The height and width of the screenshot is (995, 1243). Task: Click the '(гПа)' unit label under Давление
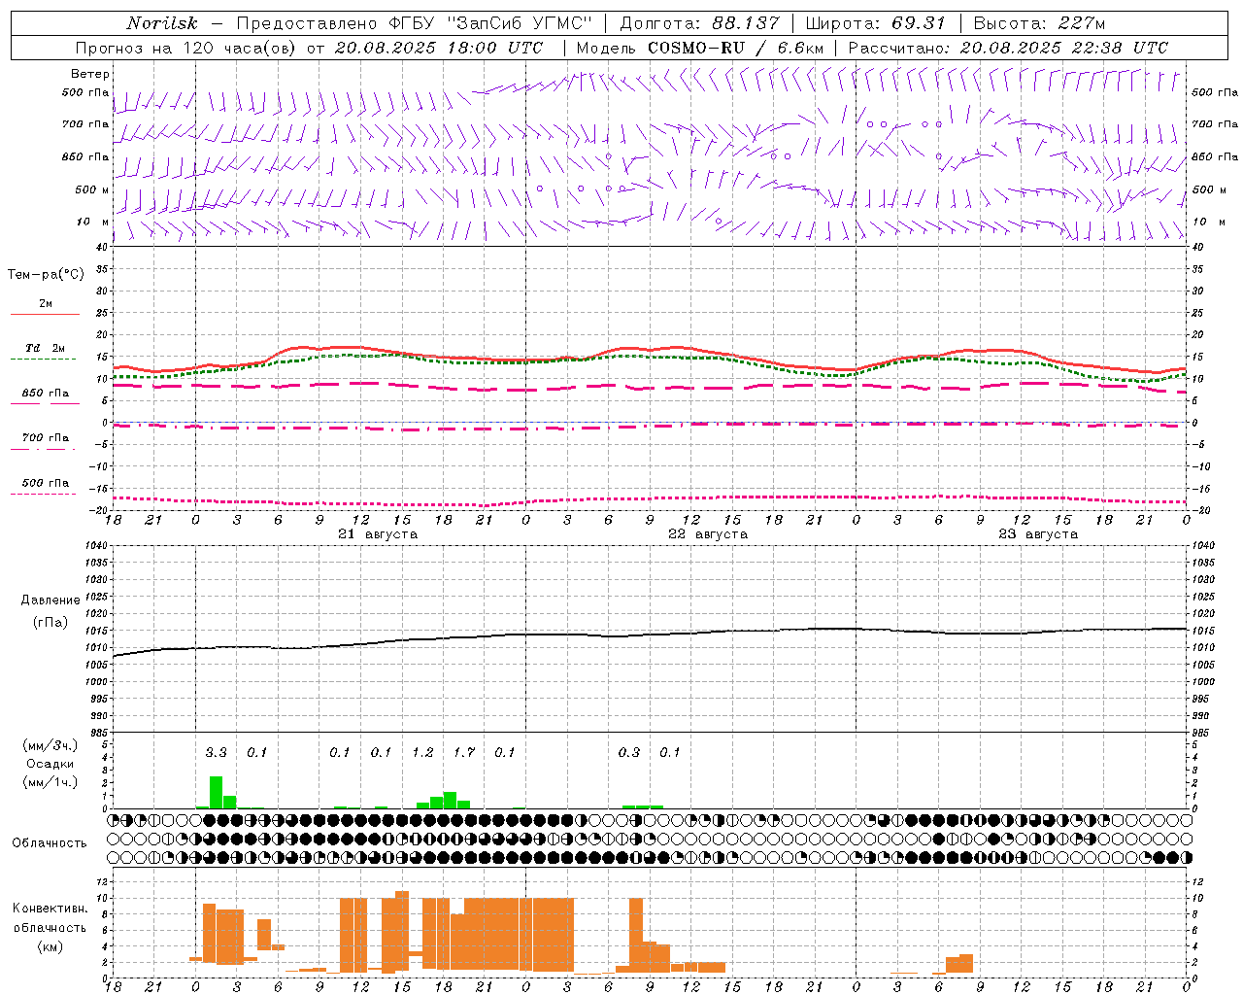(x=50, y=623)
